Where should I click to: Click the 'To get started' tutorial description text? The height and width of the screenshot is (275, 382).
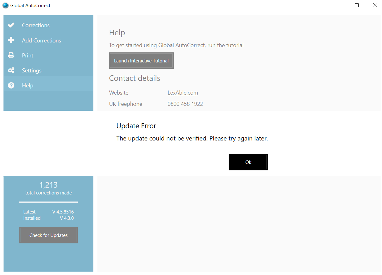[176, 45]
